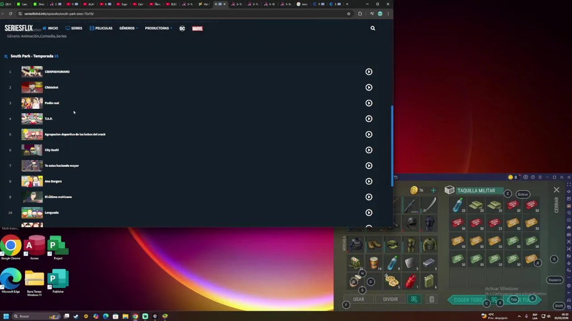Open the Chrome extensions puzzle icon
572x321 pixels.
pyautogui.click(x=360, y=14)
